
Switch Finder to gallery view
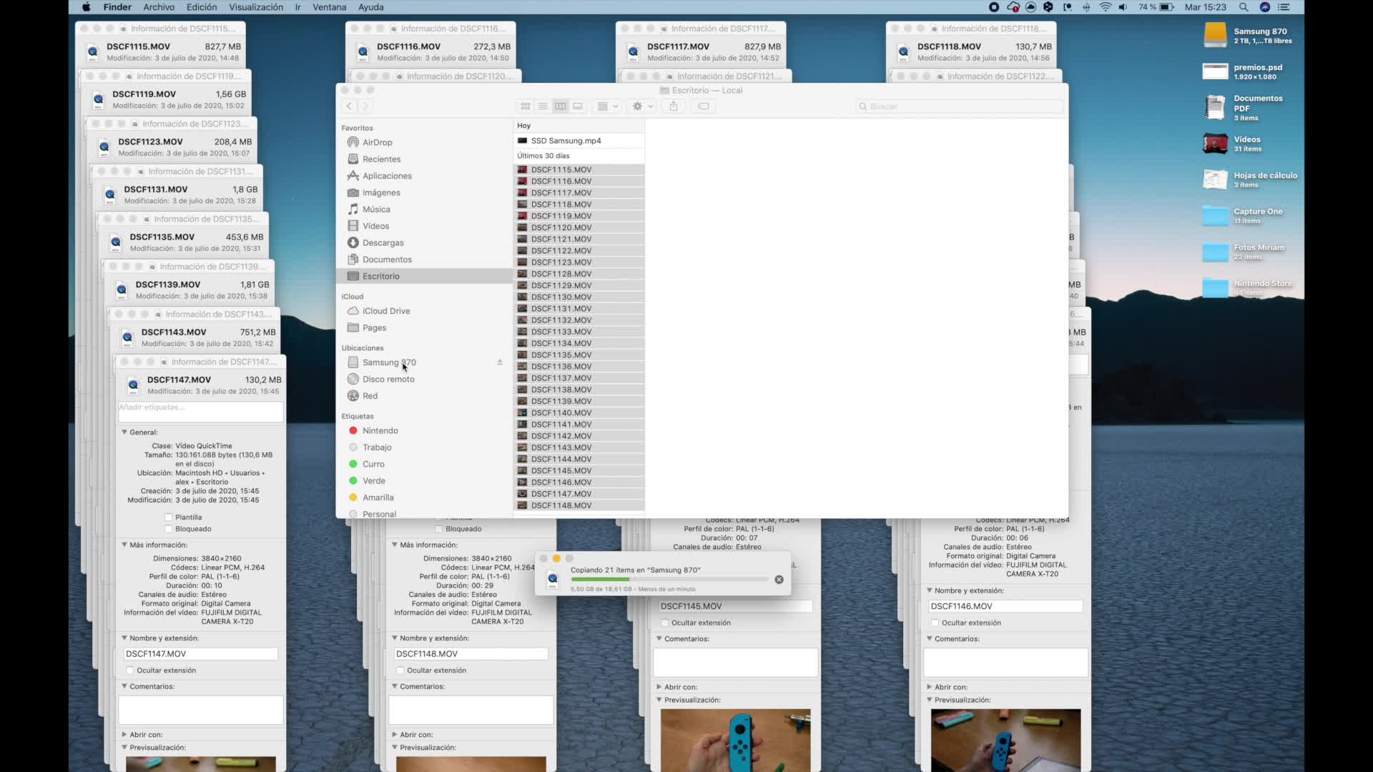click(578, 107)
